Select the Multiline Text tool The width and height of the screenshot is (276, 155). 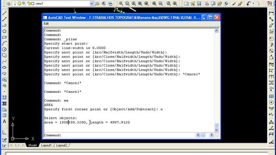pos(4,121)
